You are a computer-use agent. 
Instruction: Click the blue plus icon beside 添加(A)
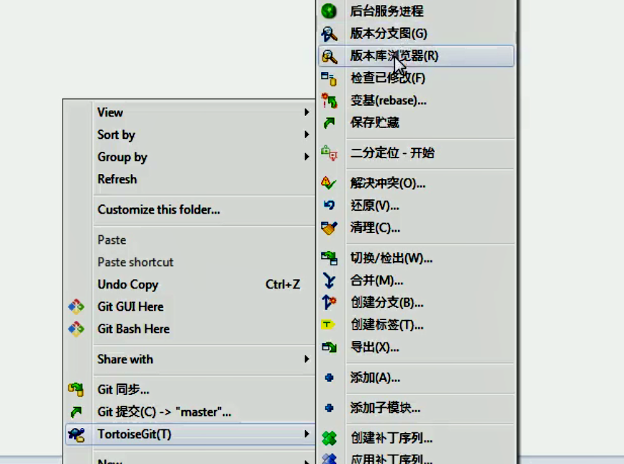(329, 378)
